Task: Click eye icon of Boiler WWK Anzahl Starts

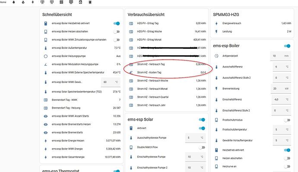Action: pos(46,116)
